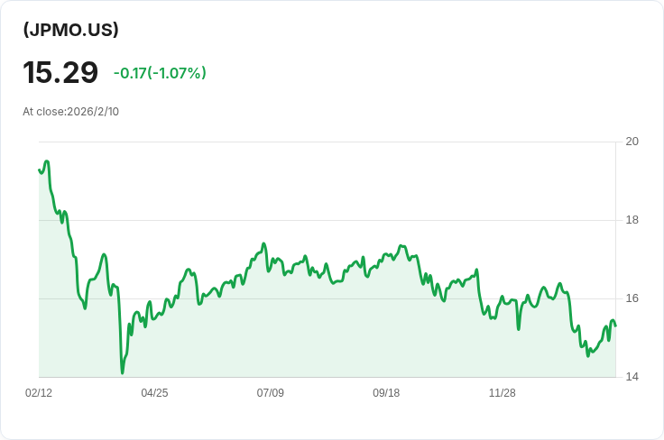Click the At close:2026/2/10 timestamp
The height and width of the screenshot is (440, 664).
(x=70, y=112)
